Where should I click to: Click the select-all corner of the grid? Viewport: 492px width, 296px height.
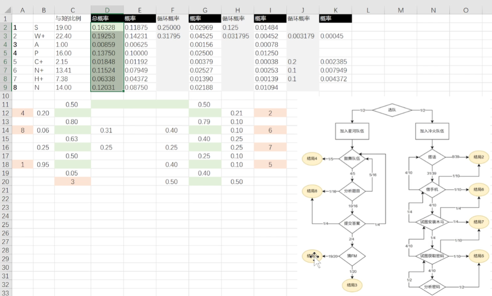[6, 10]
